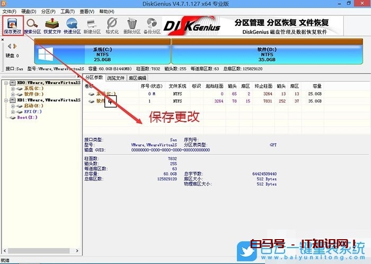Open the 分区(P) menu

(x=49, y=11)
